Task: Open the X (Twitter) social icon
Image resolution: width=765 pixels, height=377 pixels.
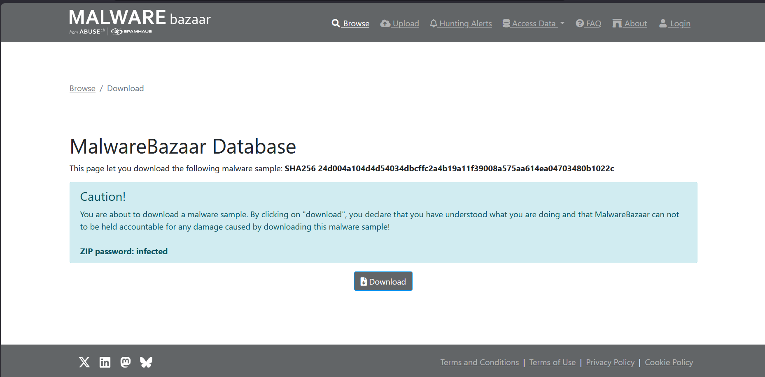Action: point(84,362)
